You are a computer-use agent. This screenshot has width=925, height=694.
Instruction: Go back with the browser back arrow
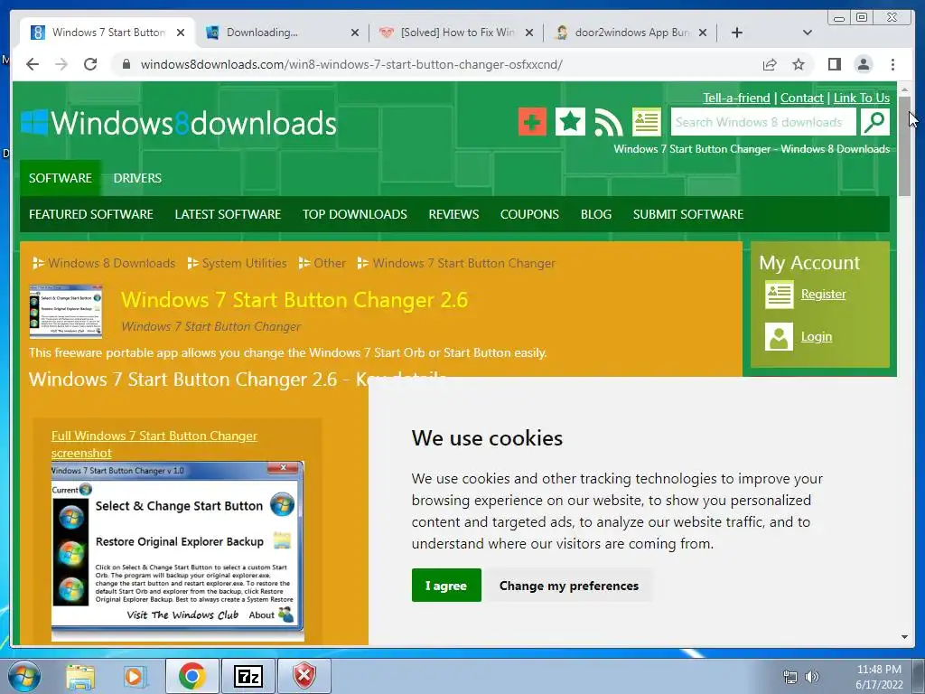tap(33, 64)
